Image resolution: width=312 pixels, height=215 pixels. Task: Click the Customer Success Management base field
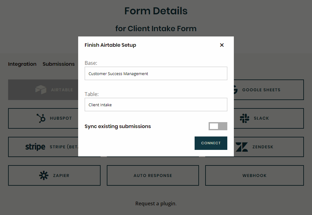156,74
